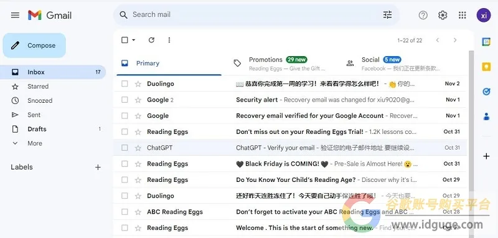Switch to the Primary tab
498x238 pixels.
coord(169,63)
